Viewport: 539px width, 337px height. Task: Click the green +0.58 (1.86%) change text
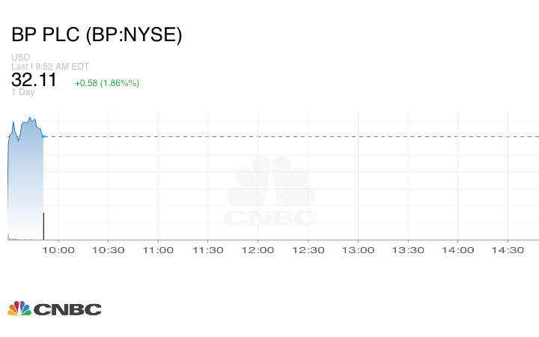click(x=106, y=82)
